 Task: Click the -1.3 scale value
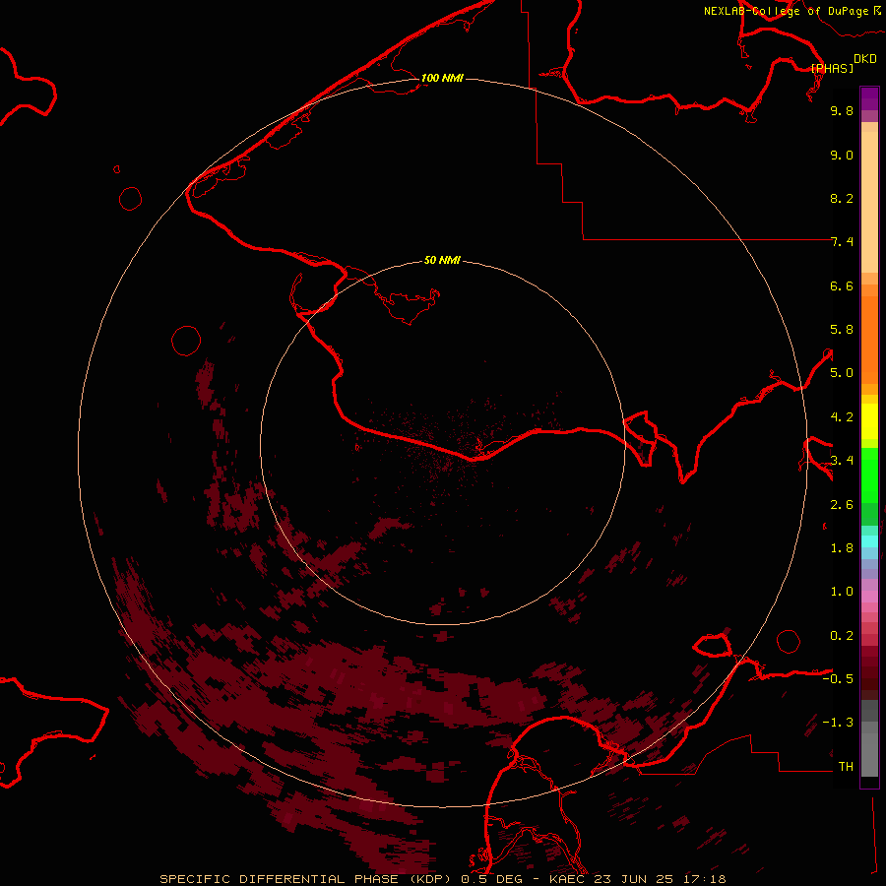pyautogui.click(x=838, y=723)
